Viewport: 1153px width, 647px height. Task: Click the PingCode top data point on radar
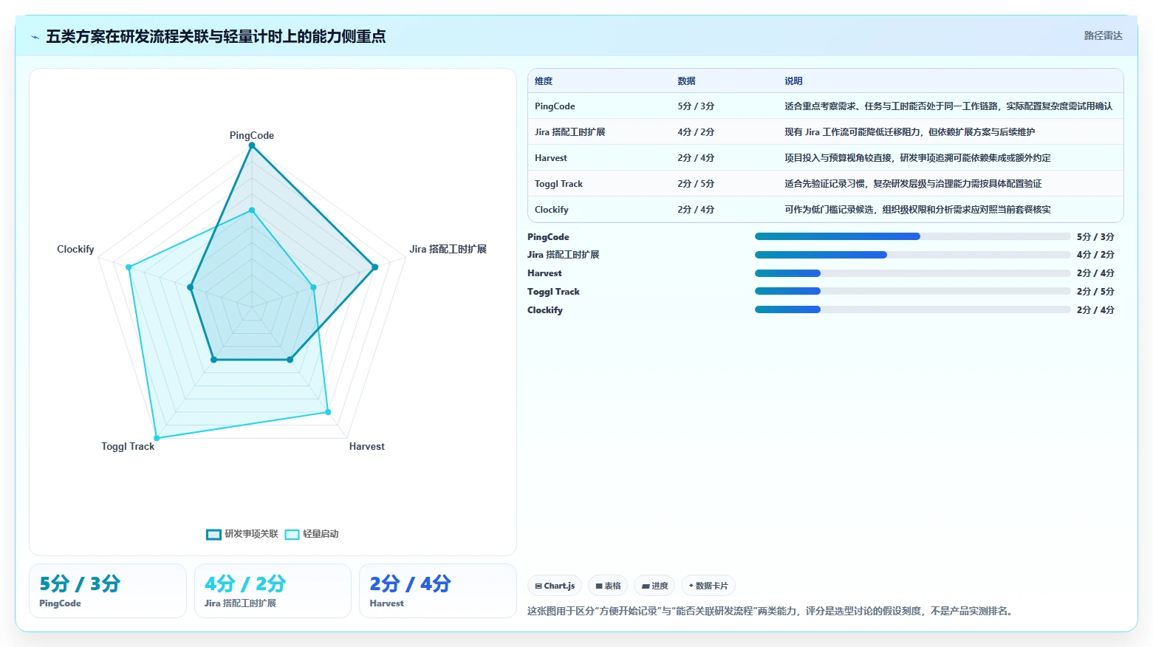tap(252, 146)
